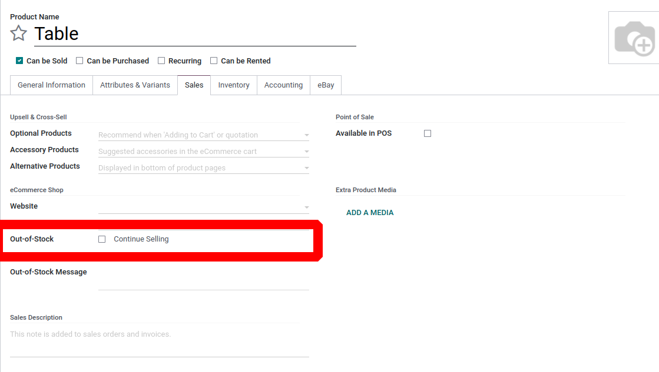Open the Optional Products dropdown arrow
659x372 pixels.
[x=306, y=135]
